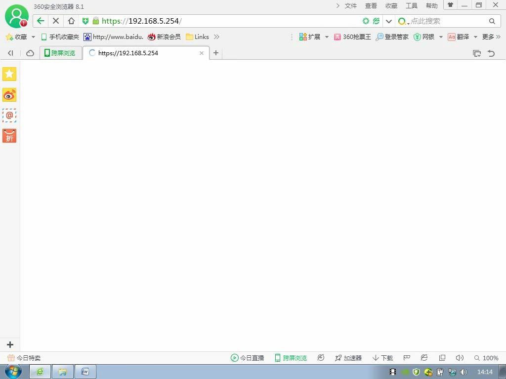
Task: Select the https://192.168.5.254 tab
Action: [146, 53]
